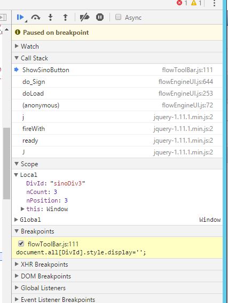Toggle pause on exceptions icon
Image resolution: width=228 pixels, height=303 pixels.
(x=100, y=17)
